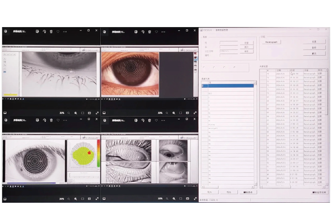Click the patient list horizontal scrollbar
The height and width of the screenshot is (221, 332).
tap(227, 187)
